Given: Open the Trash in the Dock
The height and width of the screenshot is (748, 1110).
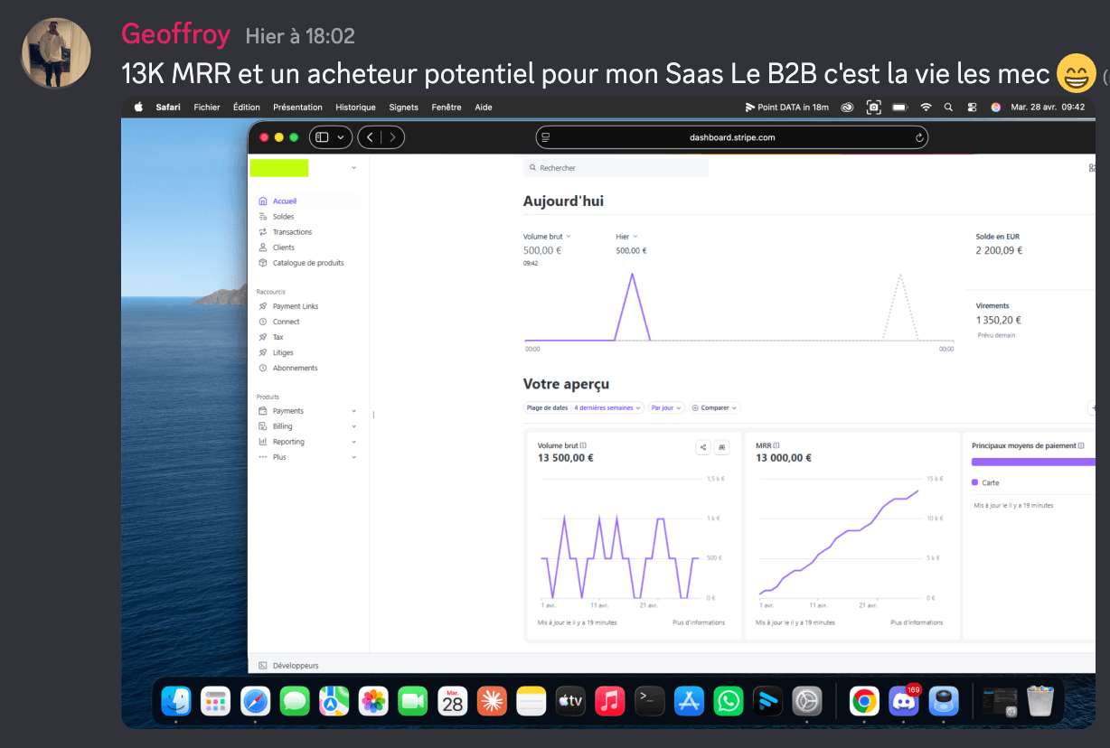Looking at the screenshot, I should coord(1041,700).
